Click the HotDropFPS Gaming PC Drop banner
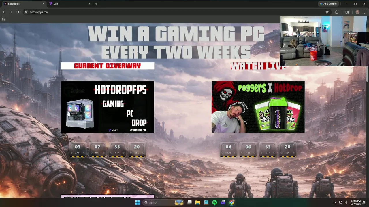 coord(107,107)
